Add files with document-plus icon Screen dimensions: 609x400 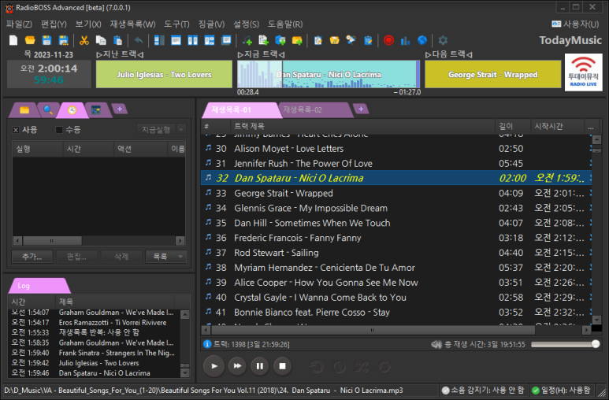264,40
